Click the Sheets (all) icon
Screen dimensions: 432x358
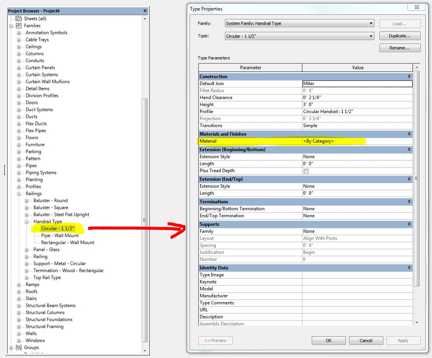click(x=18, y=19)
